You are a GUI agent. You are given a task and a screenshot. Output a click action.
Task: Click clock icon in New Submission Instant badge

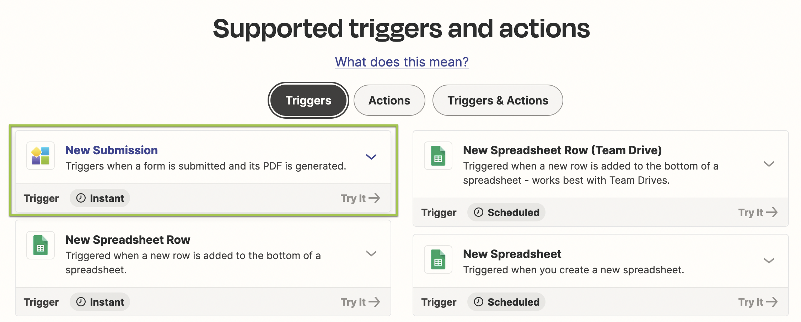click(x=81, y=198)
